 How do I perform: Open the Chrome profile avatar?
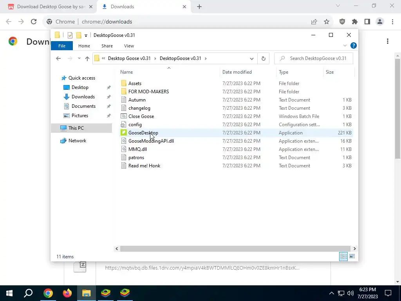380,22
